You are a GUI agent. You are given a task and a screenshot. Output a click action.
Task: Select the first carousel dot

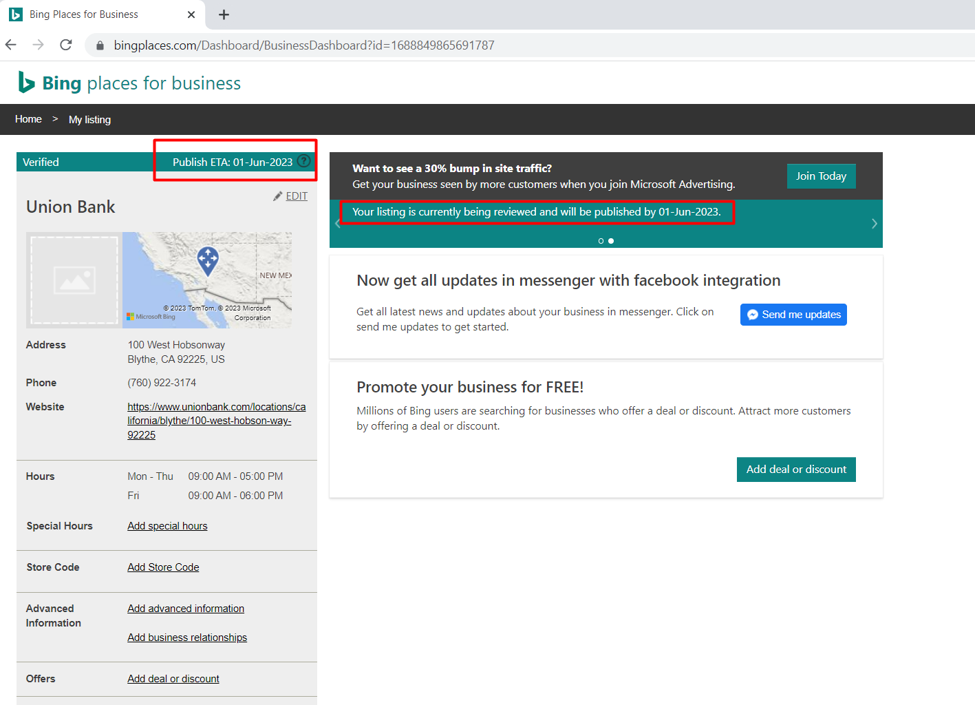pos(601,241)
